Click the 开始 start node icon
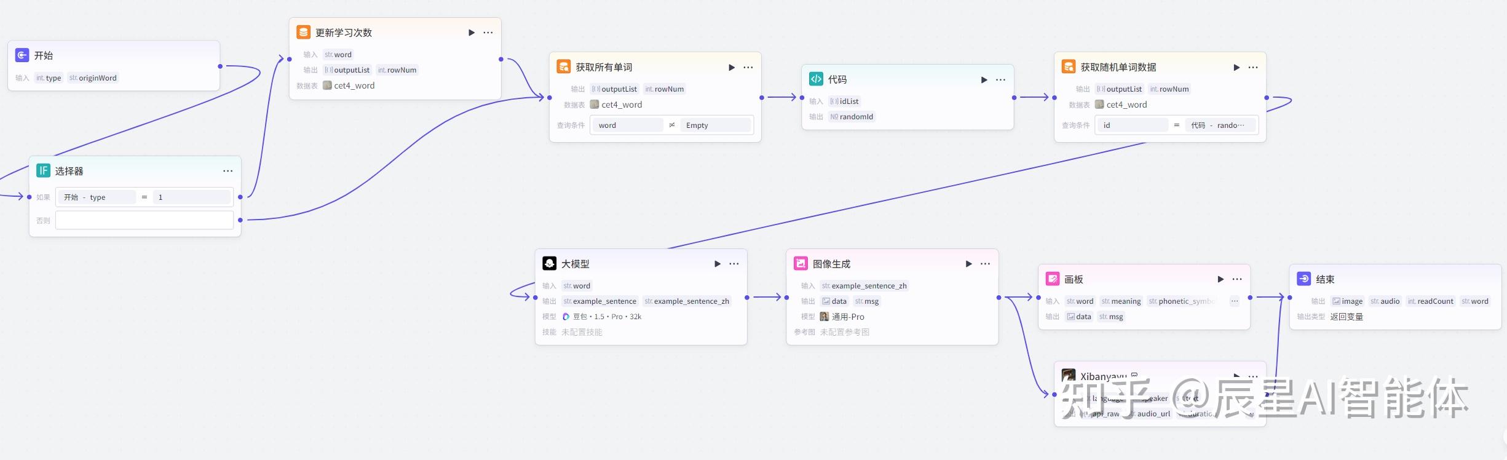This screenshot has height=460, width=1507. (22, 55)
